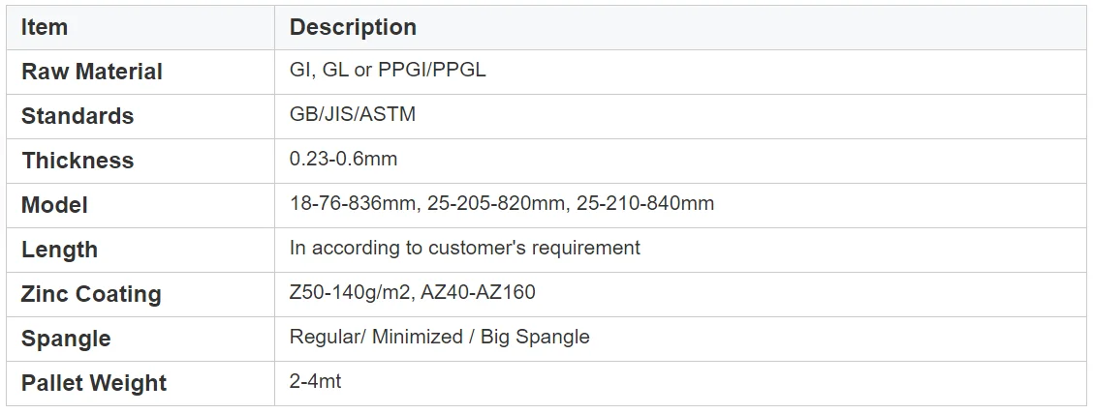The height and width of the screenshot is (414, 1093).
Task: Select the Spangle row label
Action: (66, 339)
